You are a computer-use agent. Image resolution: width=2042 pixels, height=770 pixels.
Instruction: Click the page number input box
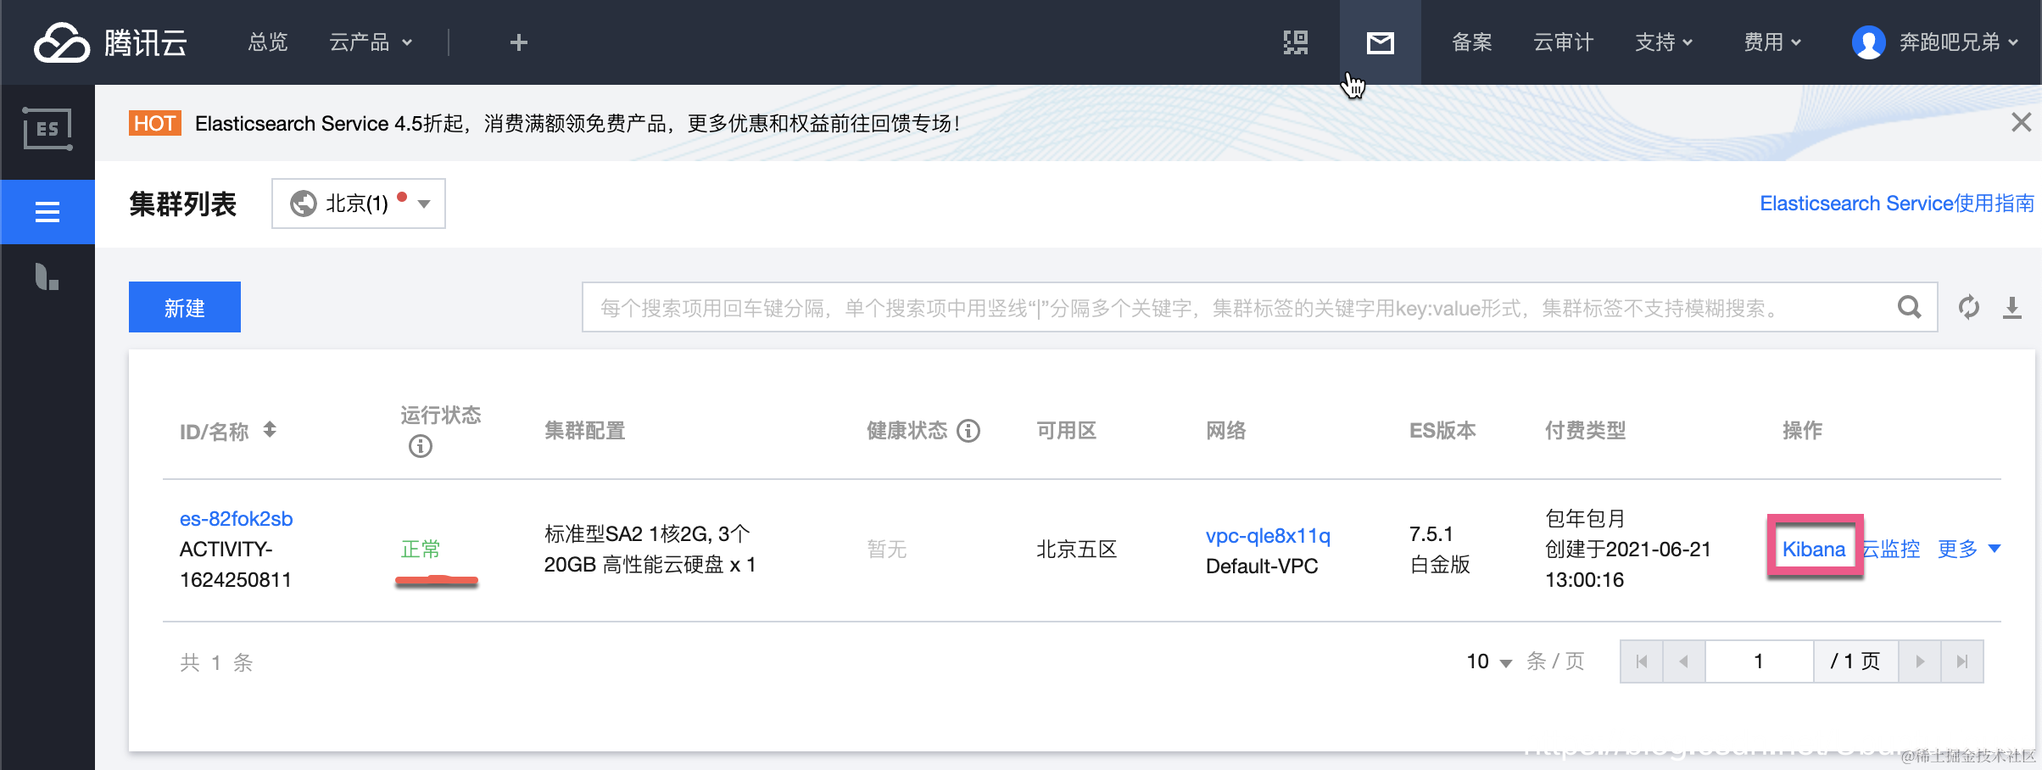(x=1759, y=661)
